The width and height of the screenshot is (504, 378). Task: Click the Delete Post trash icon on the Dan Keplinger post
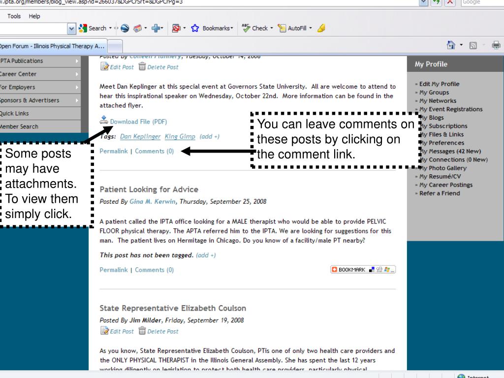tap(142, 66)
